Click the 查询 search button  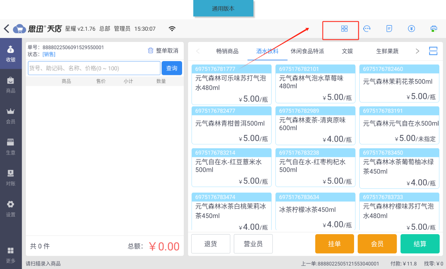[172, 68]
